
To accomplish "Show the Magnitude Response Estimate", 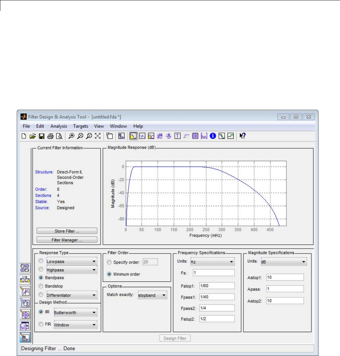I will coord(222,136).
